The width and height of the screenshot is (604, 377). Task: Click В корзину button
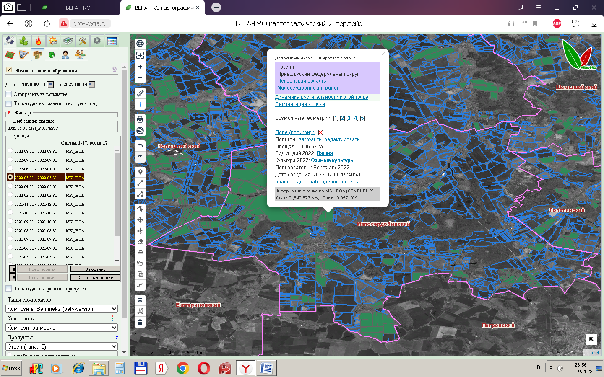click(95, 269)
